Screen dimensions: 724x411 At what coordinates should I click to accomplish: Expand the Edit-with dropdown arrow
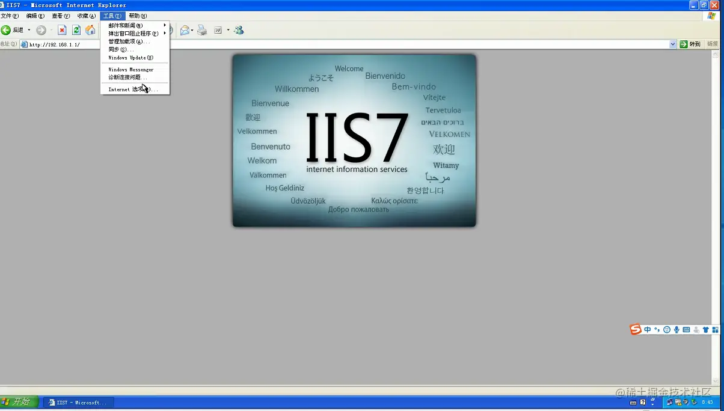228,30
